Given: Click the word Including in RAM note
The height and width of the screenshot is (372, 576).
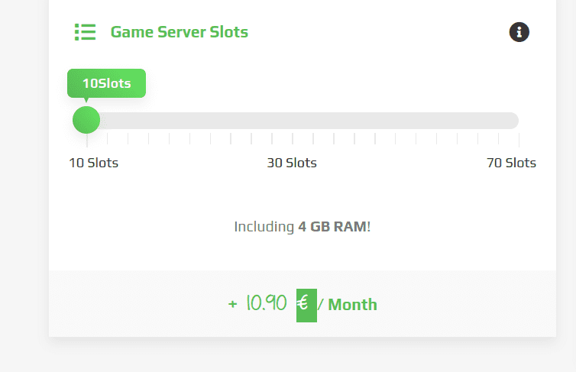Looking at the screenshot, I should [x=264, y=227].
